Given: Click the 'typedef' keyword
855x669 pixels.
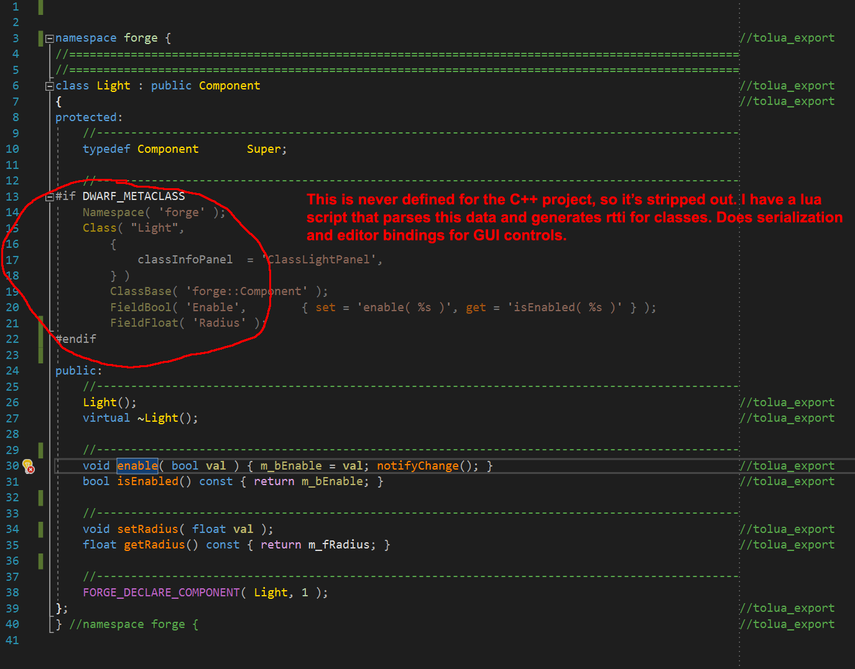Looking at the screenshot, I should [x=106, y=149].
